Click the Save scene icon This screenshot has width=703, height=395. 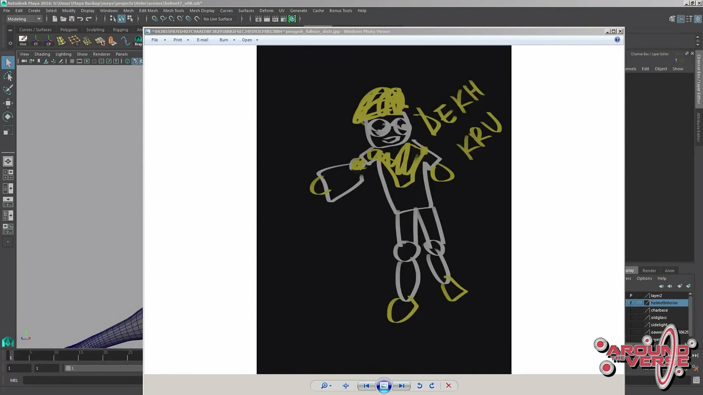(72, 19)
